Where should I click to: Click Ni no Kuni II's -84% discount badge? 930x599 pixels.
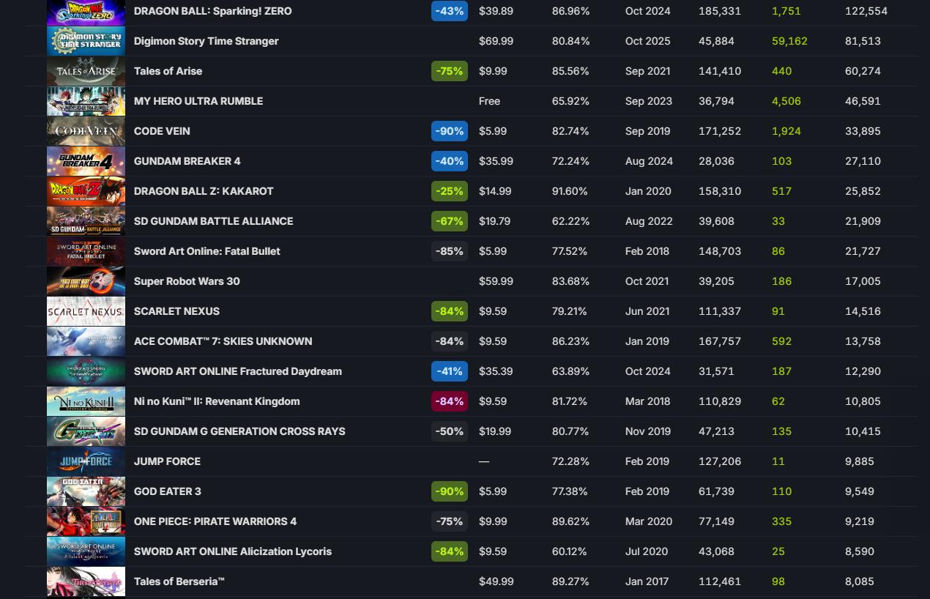pyautogui.click(x=449, y=401)
